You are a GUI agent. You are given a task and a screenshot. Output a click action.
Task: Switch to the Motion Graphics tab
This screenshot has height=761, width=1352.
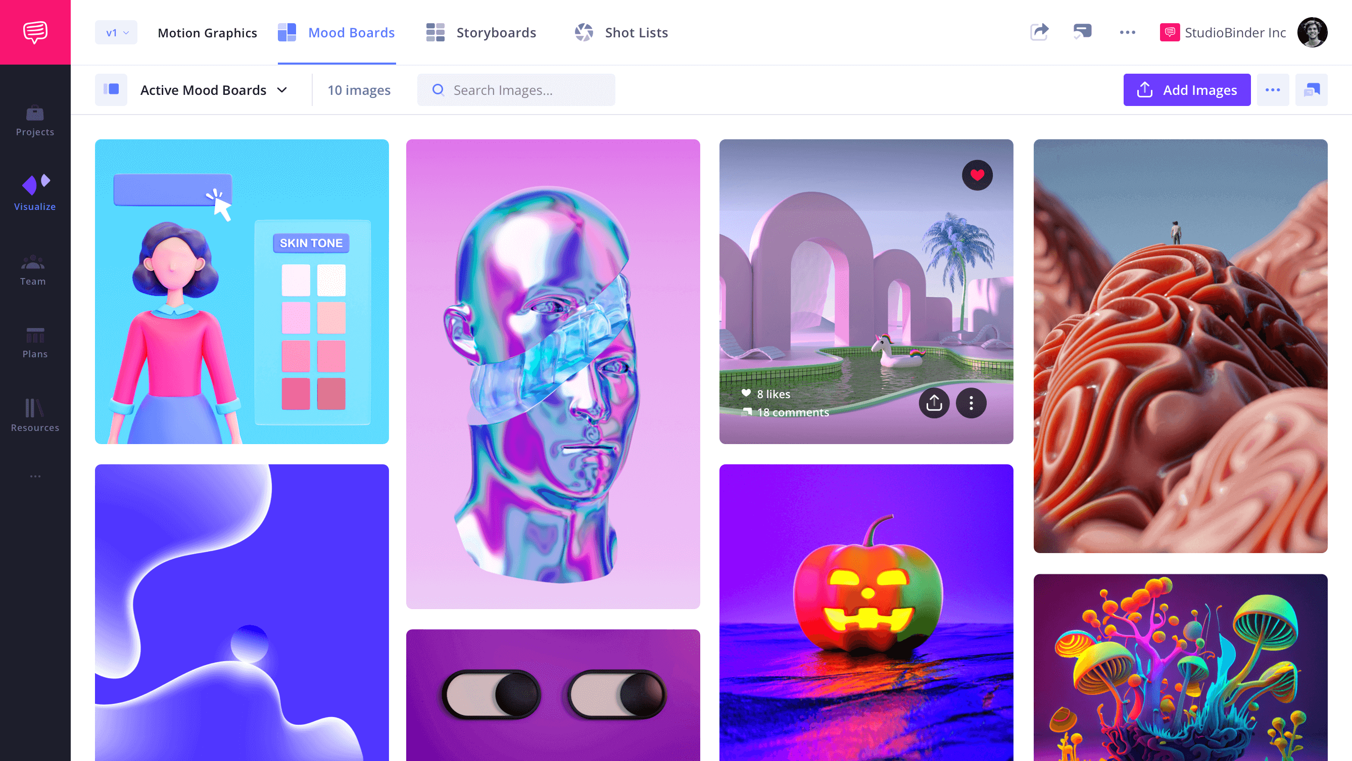[x=207, y=32]
